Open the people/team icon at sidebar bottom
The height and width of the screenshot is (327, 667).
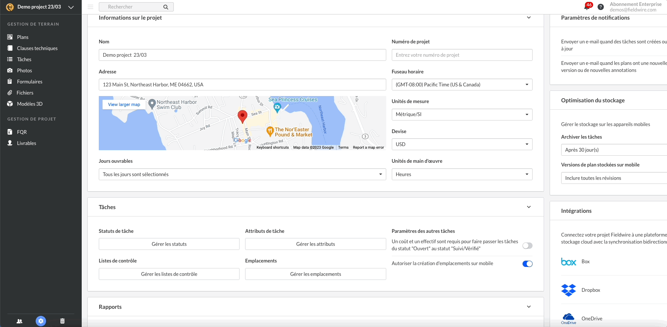pos(19,321)
